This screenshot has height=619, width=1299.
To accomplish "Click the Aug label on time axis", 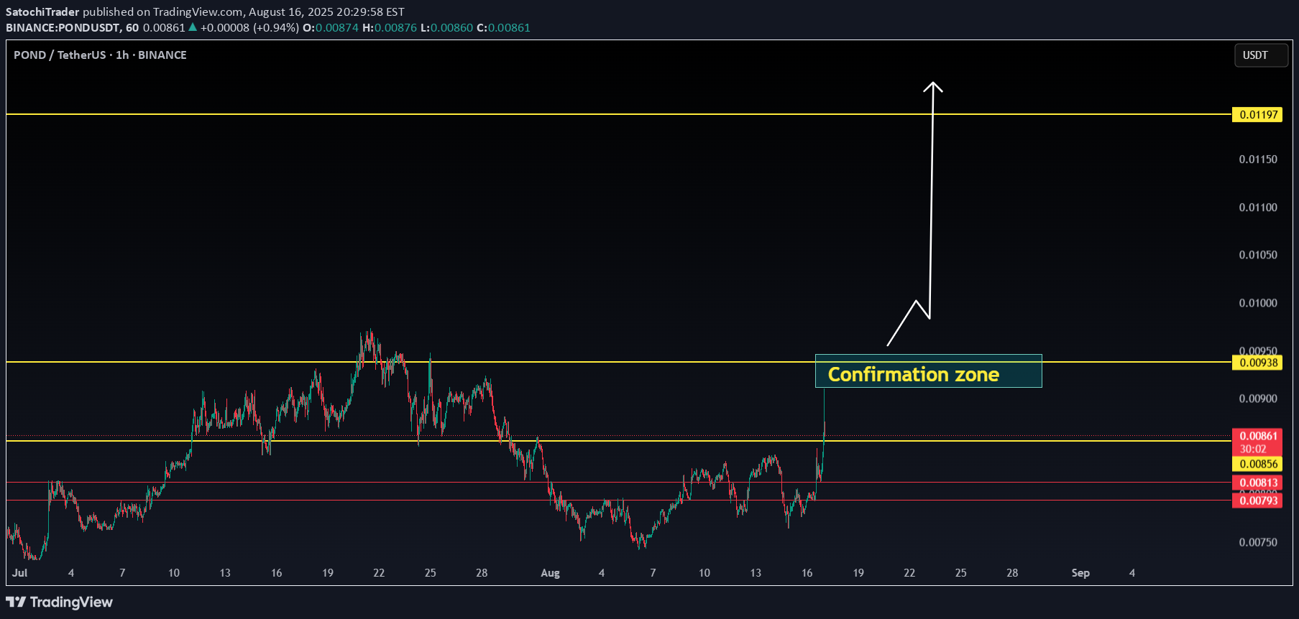I will 550,573.
